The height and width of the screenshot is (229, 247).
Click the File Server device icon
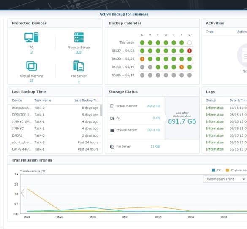79,66
